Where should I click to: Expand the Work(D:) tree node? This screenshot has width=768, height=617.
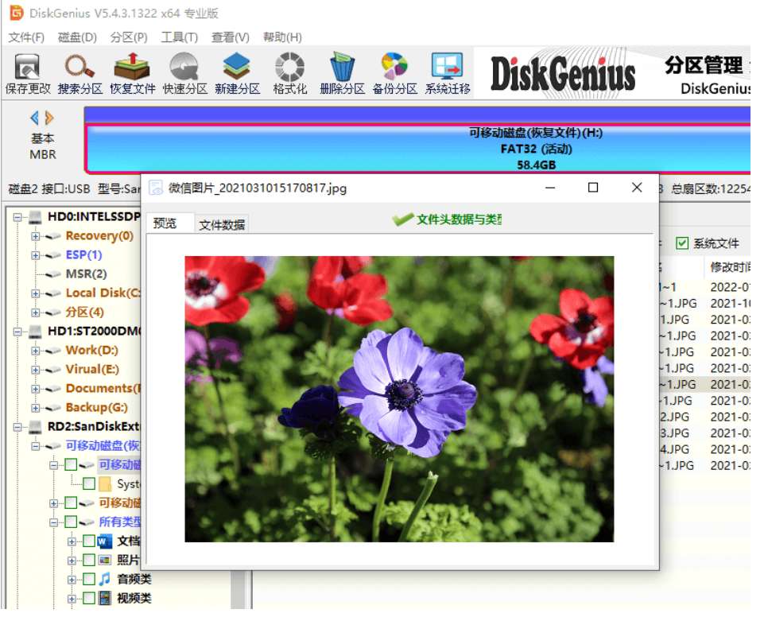tap(36, 351)
